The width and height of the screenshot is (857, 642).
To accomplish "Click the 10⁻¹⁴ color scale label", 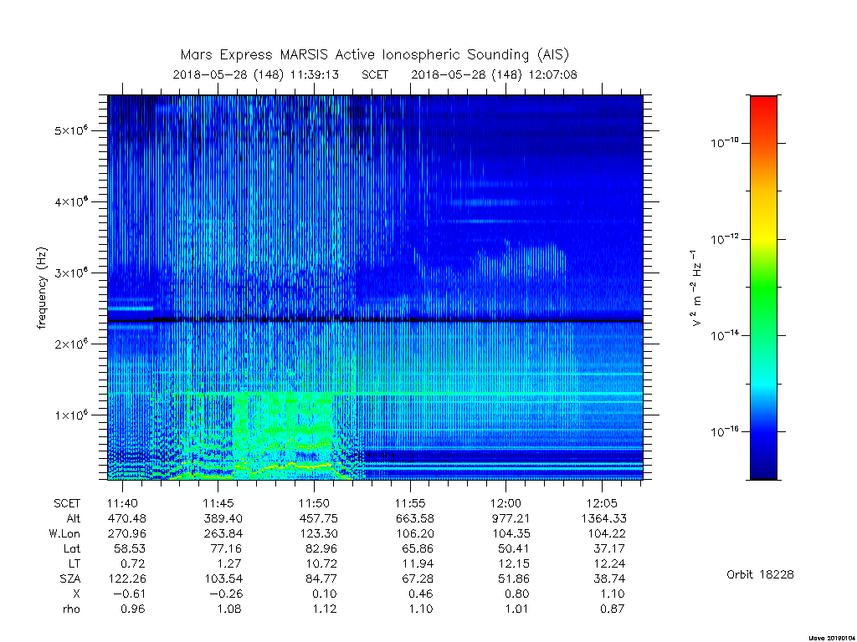I will [724, 334].
